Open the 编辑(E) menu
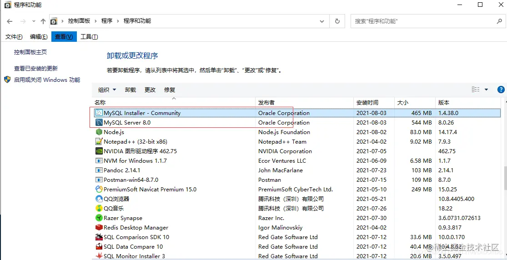The width and height of the screenshot is (507, 260). click(39, 37)
